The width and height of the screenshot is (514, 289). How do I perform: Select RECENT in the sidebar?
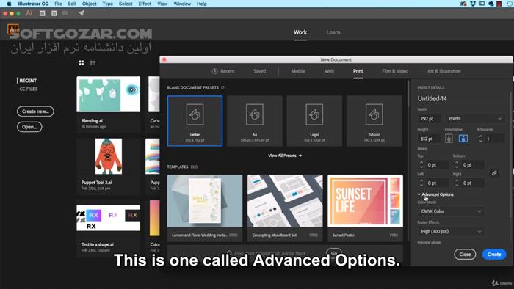28,81
